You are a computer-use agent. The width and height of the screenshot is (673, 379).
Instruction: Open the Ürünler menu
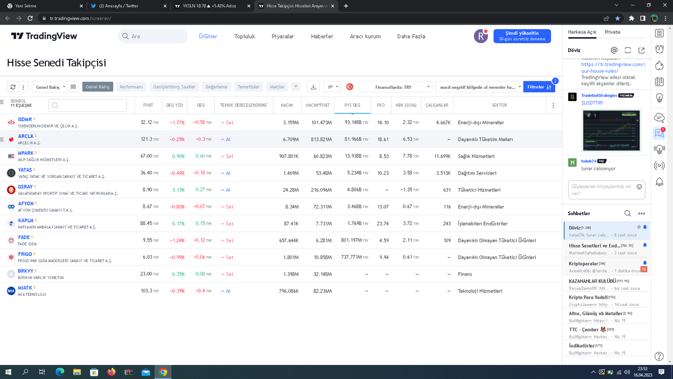point(208,36)
